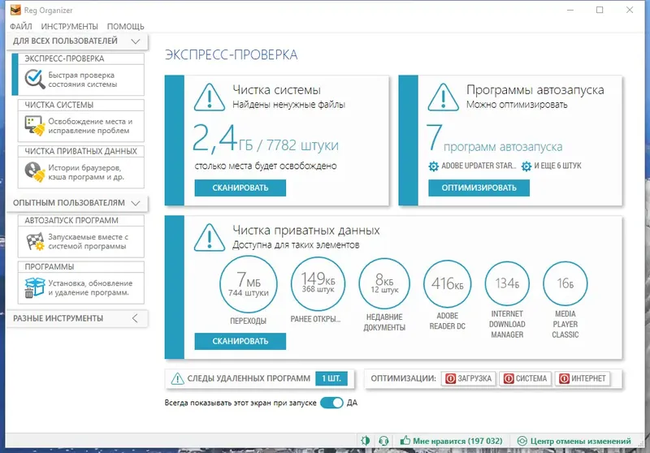This screenshot has height=453, width=650.
Task: Click the Reg Organizer app icon in title bar
Action: pos(15,10)
